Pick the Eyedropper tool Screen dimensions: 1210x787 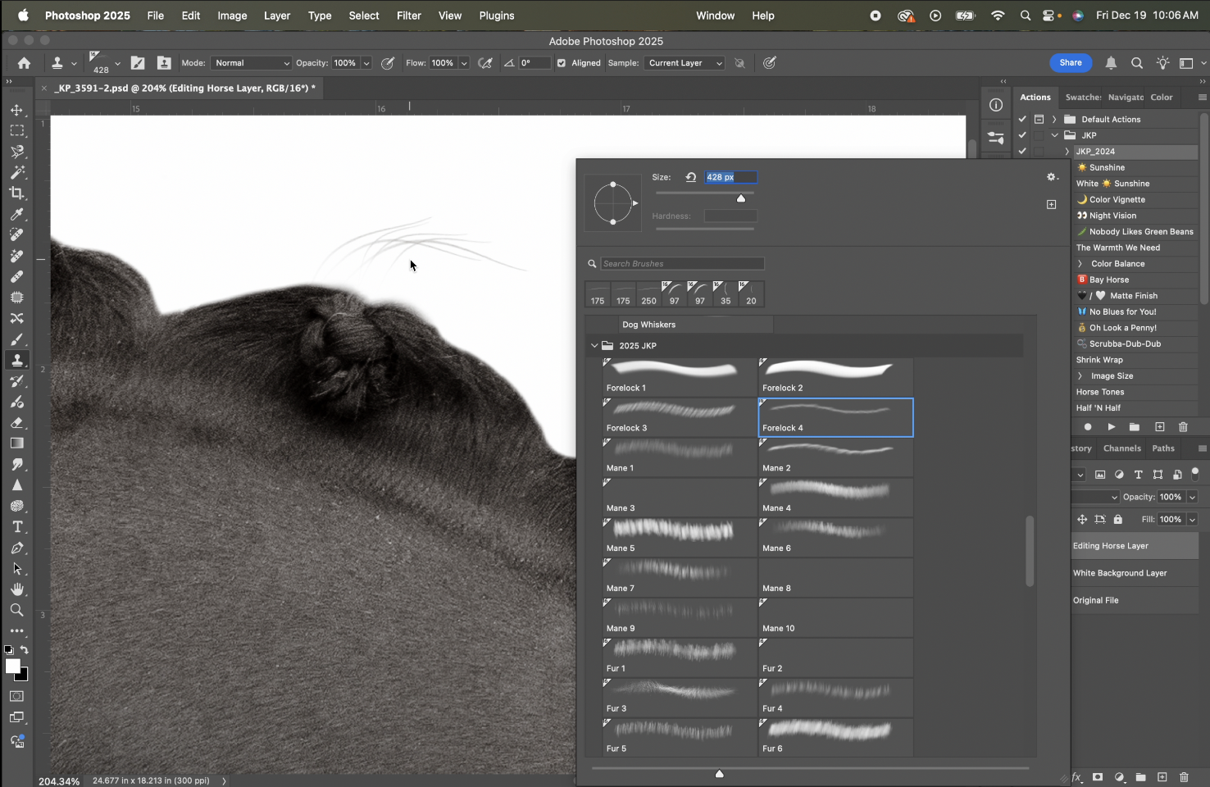pos(16,214)
